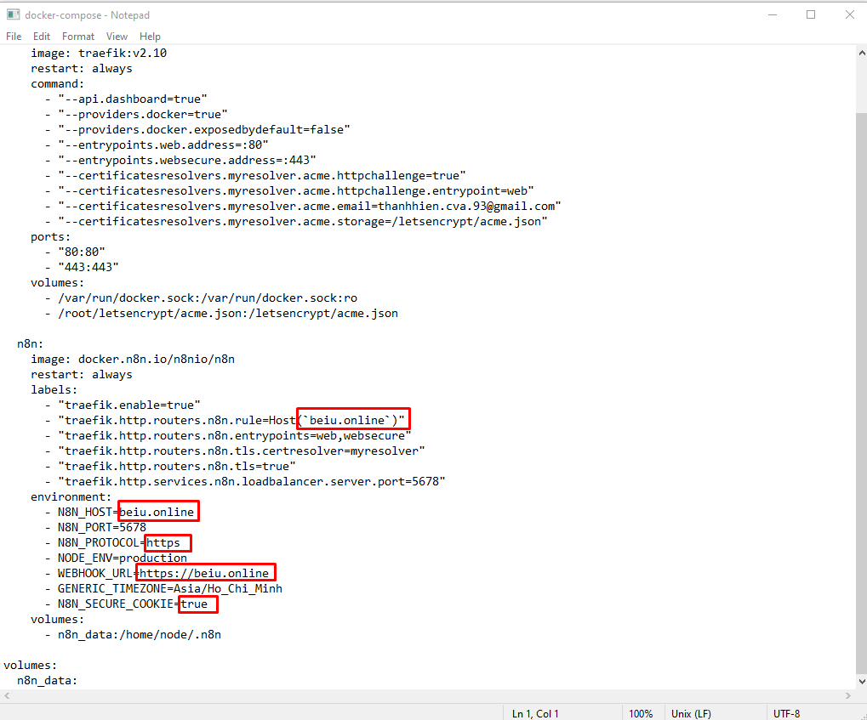Click the '--api.dashboard=true' line
Viewport: 867px width, 720px height.
coord(126,99)
